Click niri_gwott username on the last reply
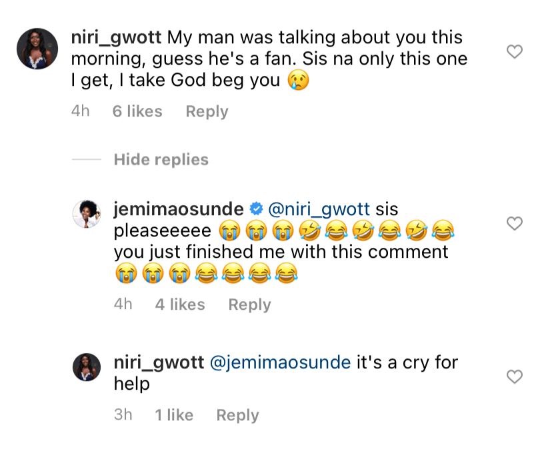This screenshot has width=552, height=449. 159,362
